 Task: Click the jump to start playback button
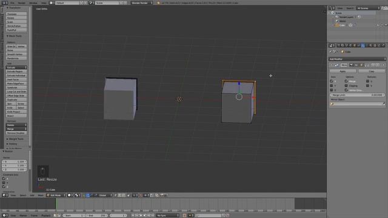133,216
